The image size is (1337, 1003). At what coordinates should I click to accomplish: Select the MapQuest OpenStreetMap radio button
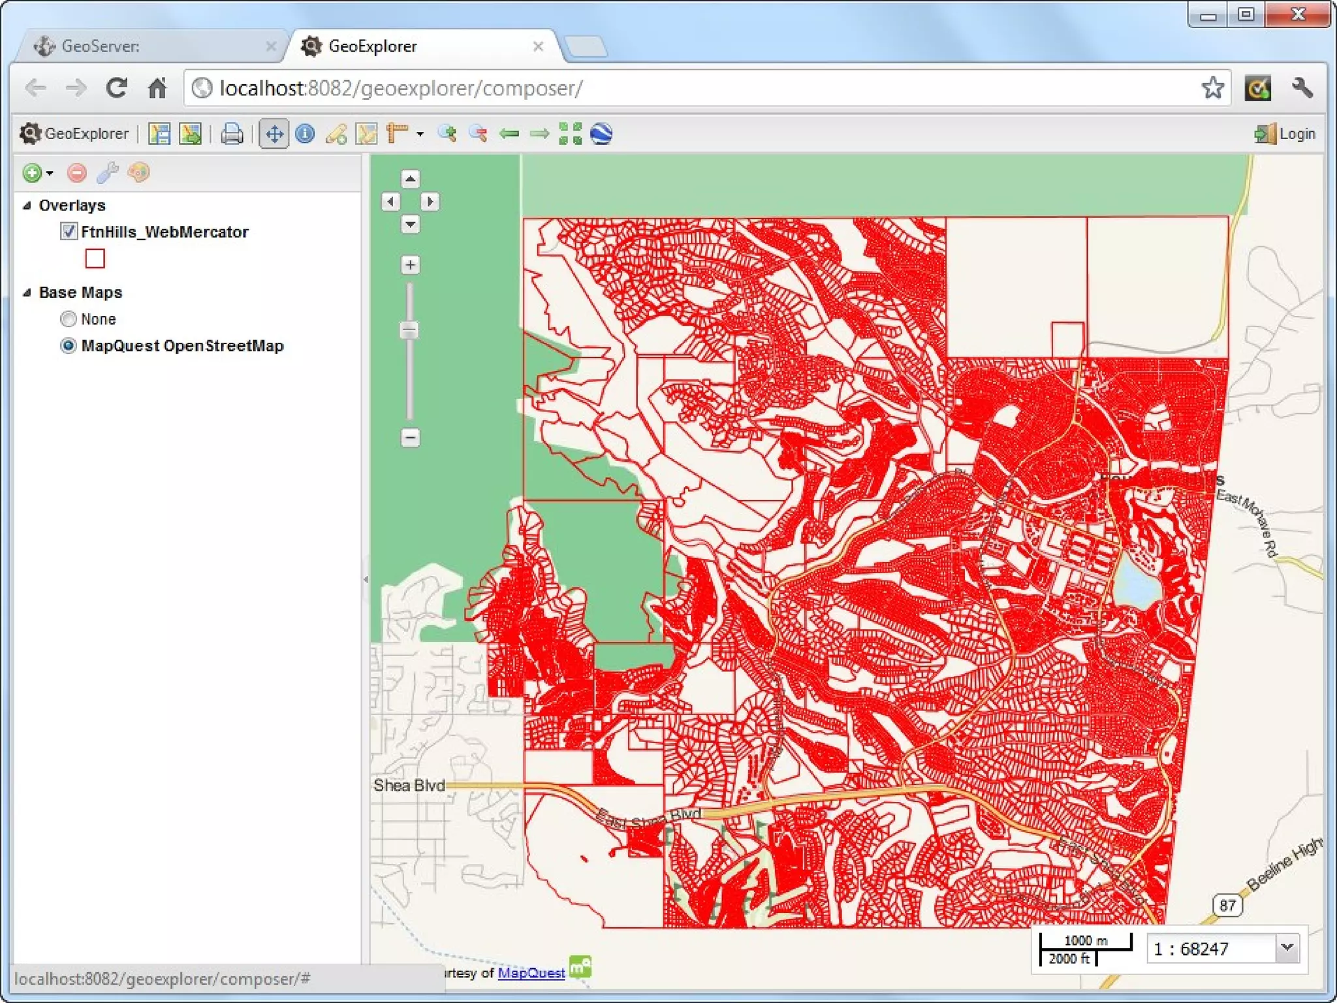[x=69, y=345]
